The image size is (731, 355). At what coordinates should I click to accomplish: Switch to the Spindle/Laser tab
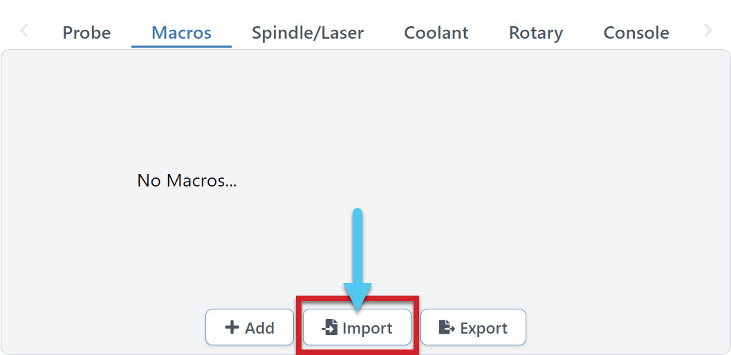click(x=308, y=32)
